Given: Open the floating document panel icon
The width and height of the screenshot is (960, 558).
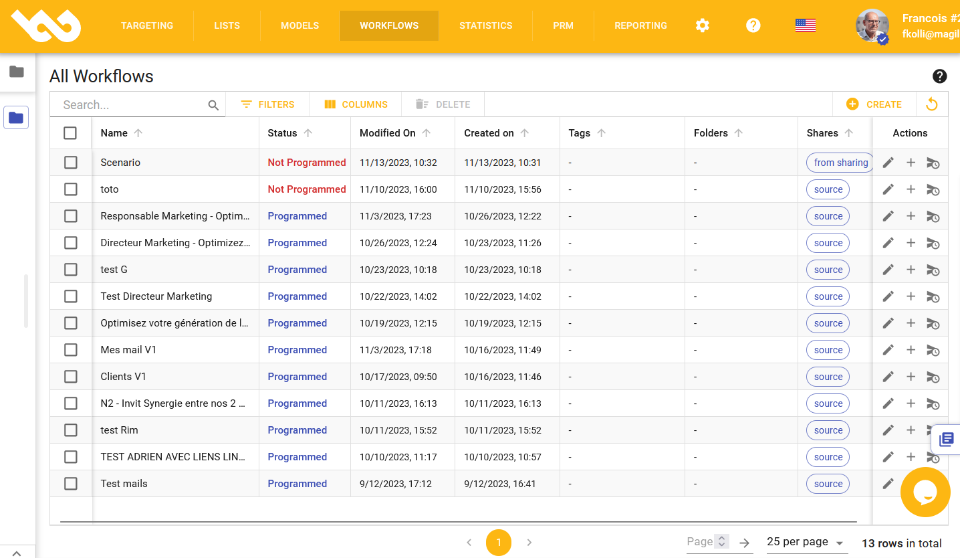Looking at the screenshot, I should [946, 440].
